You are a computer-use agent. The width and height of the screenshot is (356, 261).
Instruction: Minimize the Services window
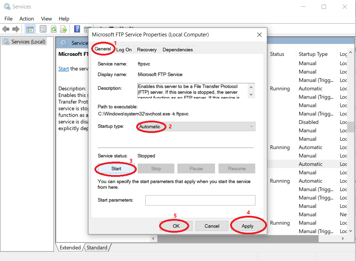pyautogui.click(x=303, y=7)
